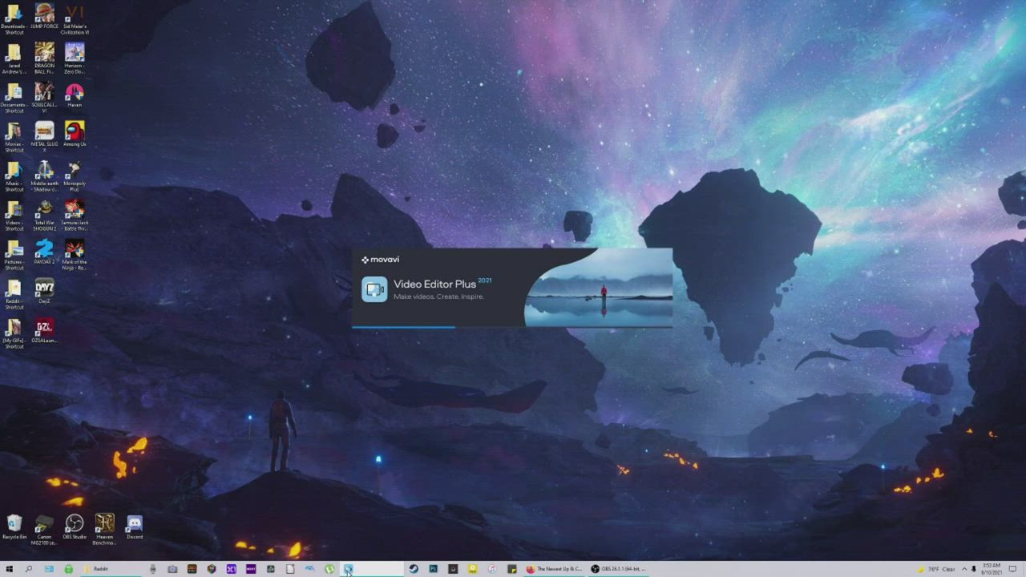Select the PAYDAY 2 desktop icon
Viewport: 1026px width, 577px height.
[44, 252]
